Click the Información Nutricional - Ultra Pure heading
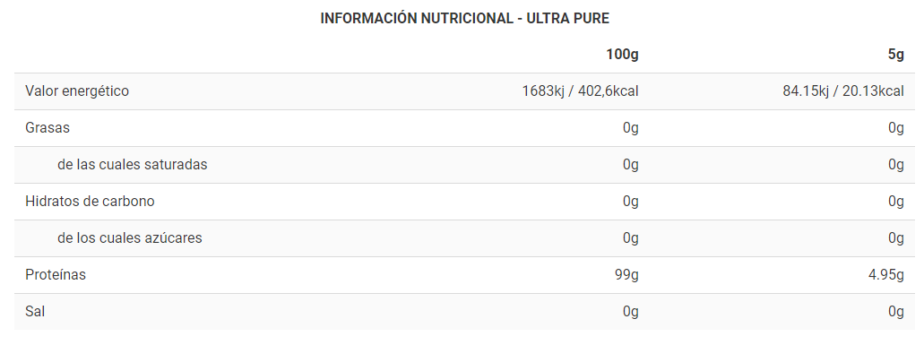 (x=464, y=18)
